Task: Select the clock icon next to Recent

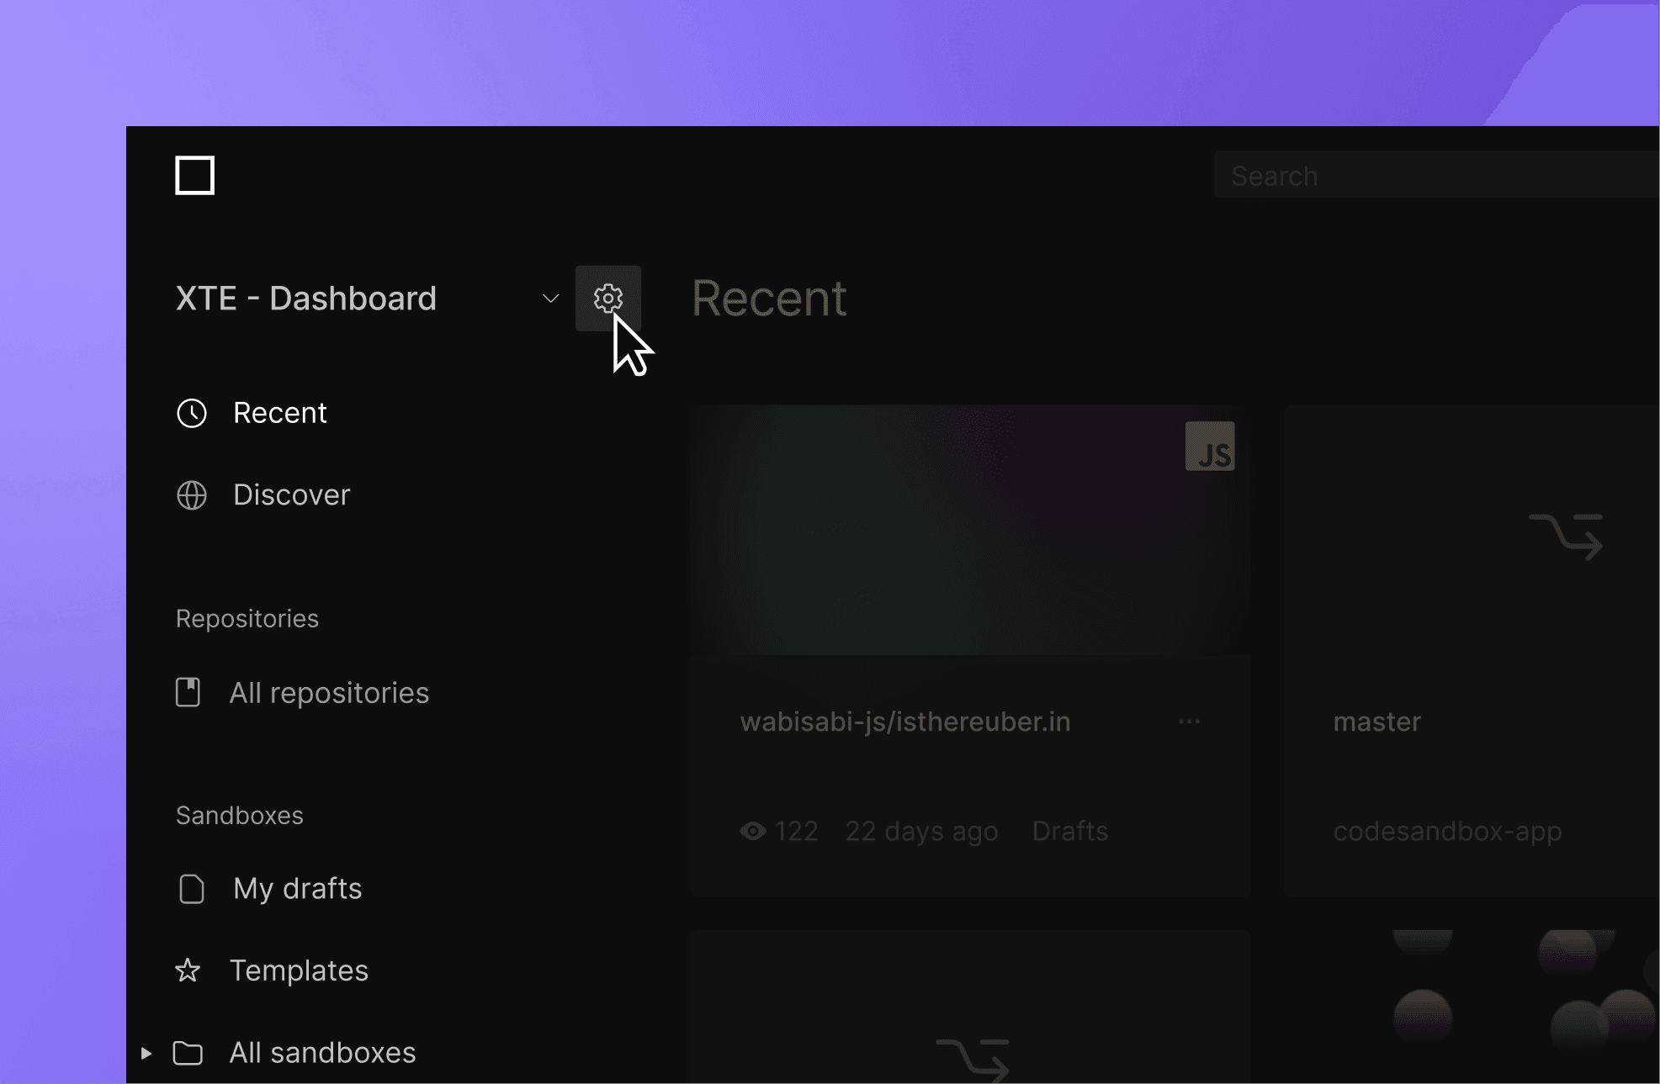Action: (x=191, y=412)
